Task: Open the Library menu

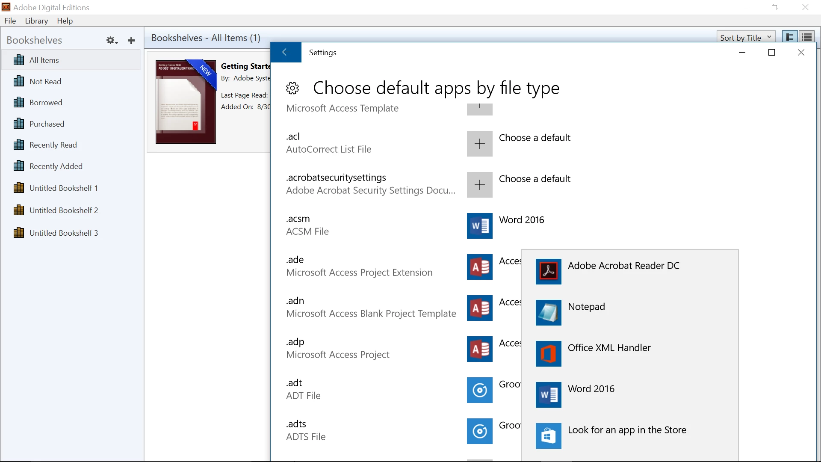Action: [x=36, y=21]
